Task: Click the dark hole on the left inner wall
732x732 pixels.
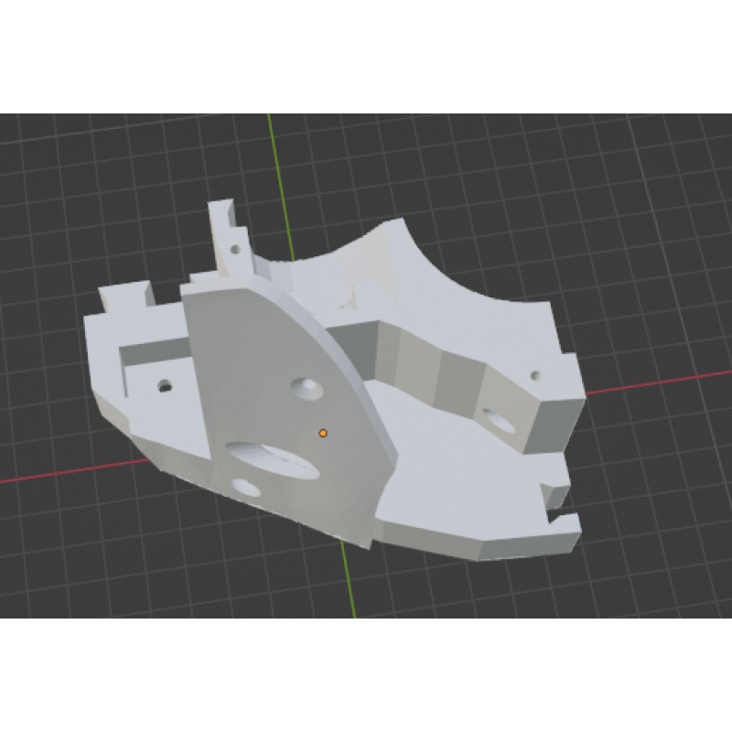Action: [165, 386]
